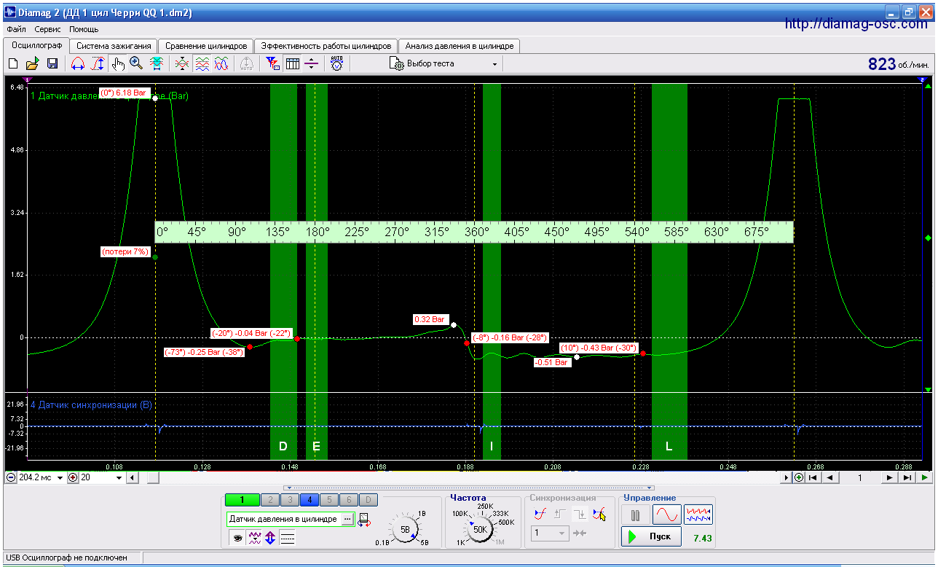Select the red sine wave display mode
Screen dimensions: 938x567
tap(666, 515)
